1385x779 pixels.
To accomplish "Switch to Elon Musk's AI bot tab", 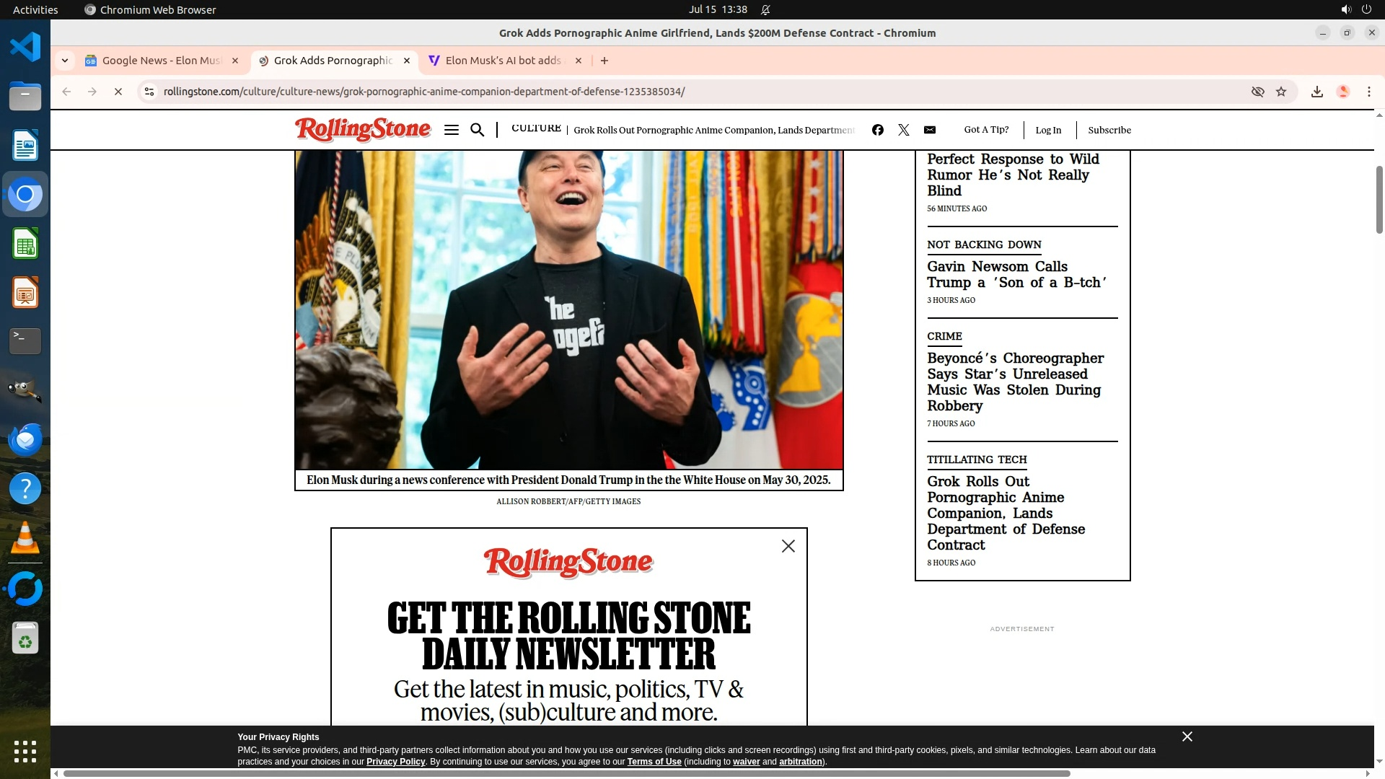I will tap(503, 61).
